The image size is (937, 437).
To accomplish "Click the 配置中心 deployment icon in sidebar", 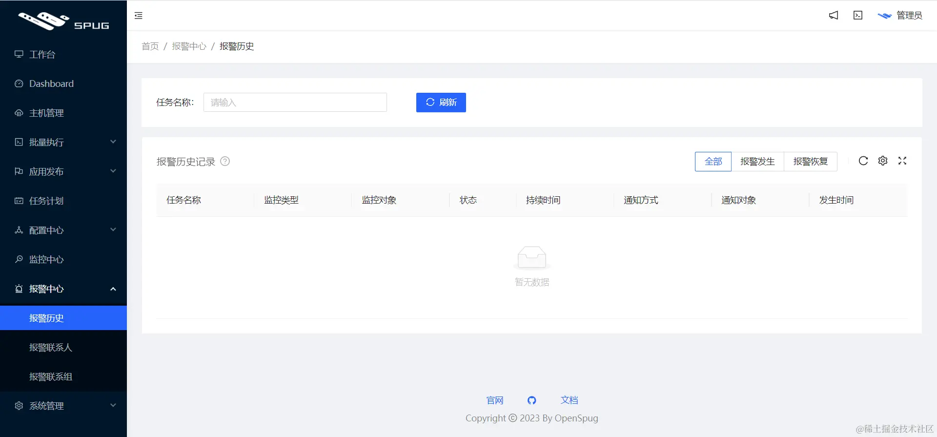I will pos(19,230).
